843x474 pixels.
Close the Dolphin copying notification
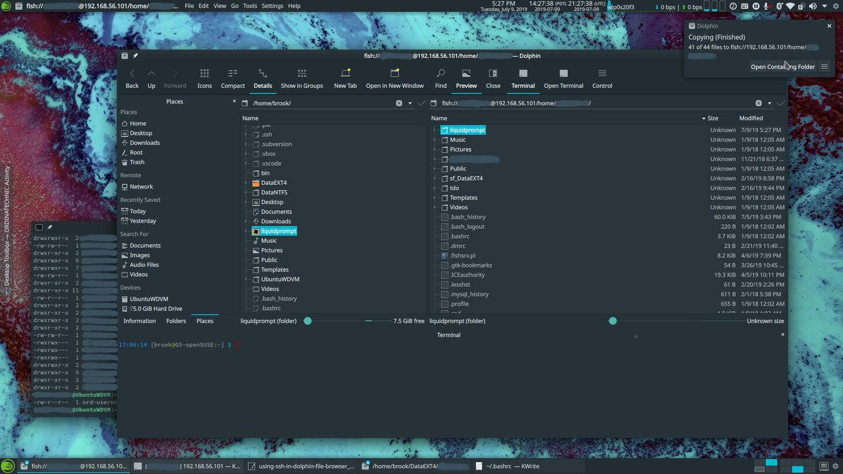pyautogui.click(x=829, y=26)
